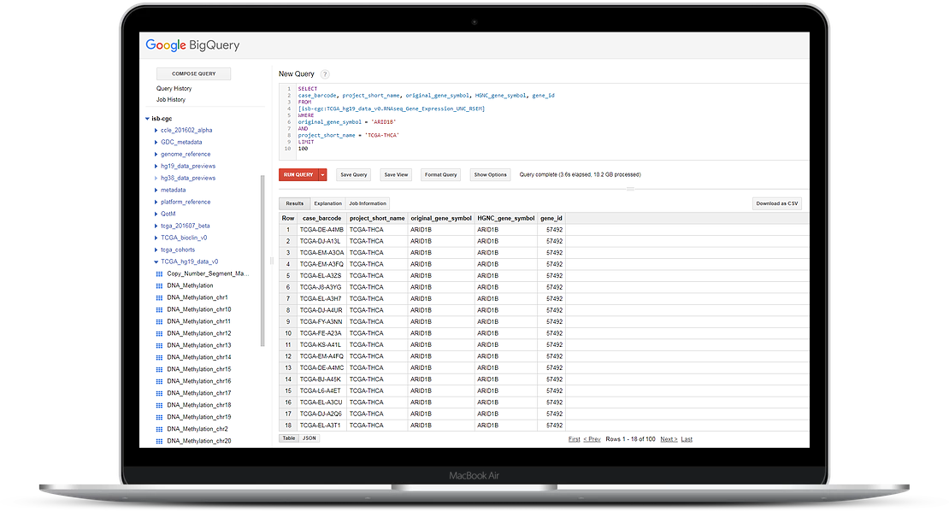Click the table icon for DNA_Methylation
The image size is (949, 511).
[x=159, y=286]
